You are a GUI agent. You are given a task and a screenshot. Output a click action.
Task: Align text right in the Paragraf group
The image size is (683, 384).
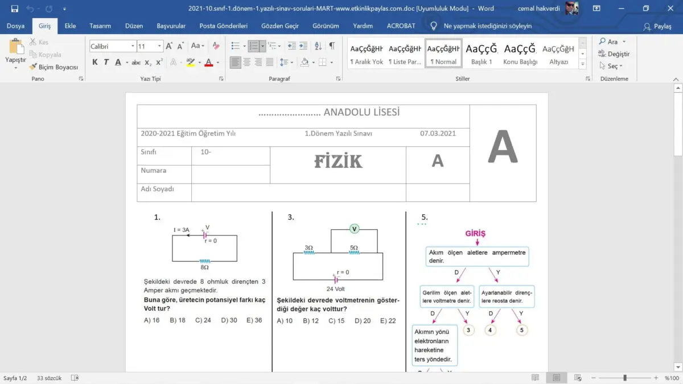point(258,63)
